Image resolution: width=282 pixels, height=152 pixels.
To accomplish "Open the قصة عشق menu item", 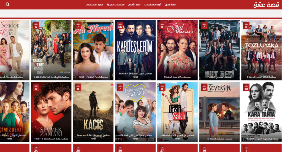I will [x=170, y=5].
